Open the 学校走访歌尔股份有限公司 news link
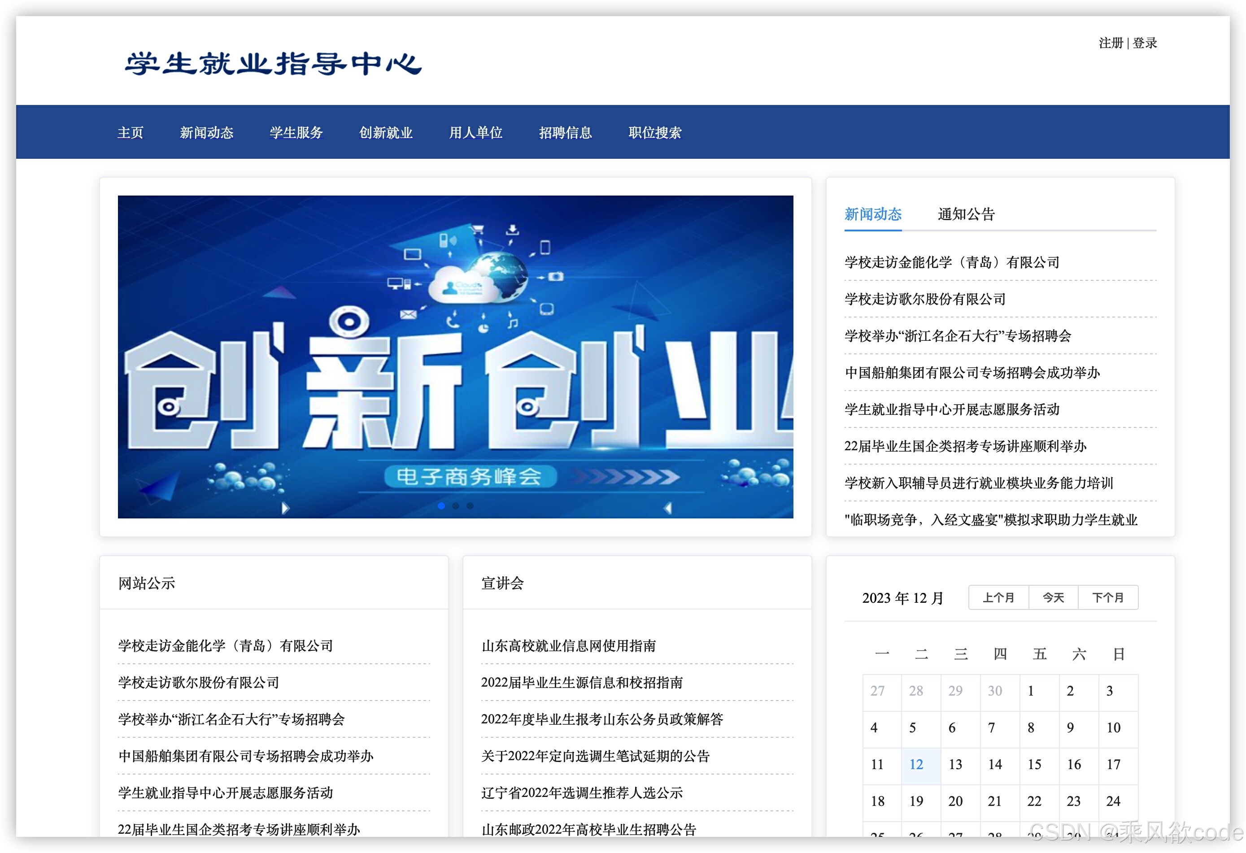1246x853 pixels. [924, 299]
